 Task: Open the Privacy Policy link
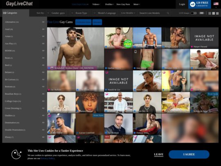tap(47, 158)
